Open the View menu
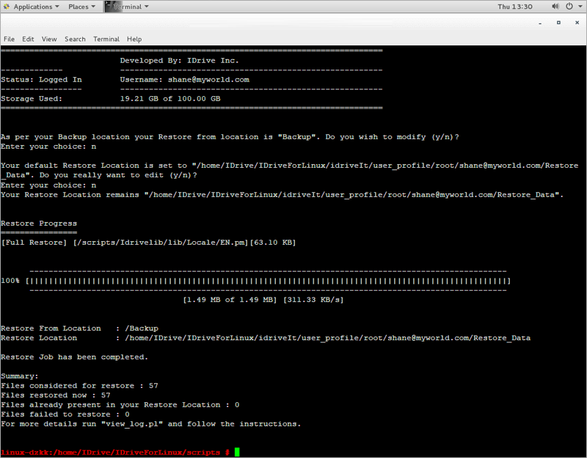The height and width of the screenshot is (458, 587). [x=49, y=39]
